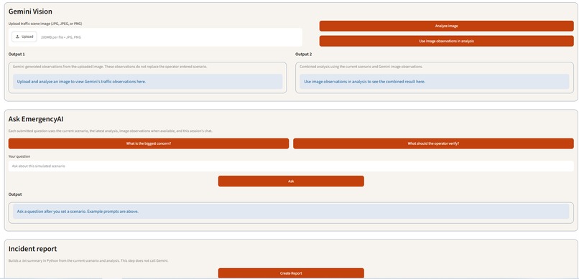This screenshot has width=579, height=279.
Task: Click 'Each submitted question uses the current scenario' caption
Action: 111,131
